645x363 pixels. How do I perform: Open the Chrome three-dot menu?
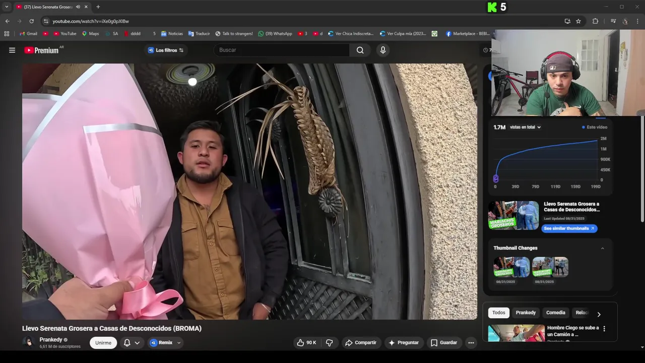click(637, 21)
